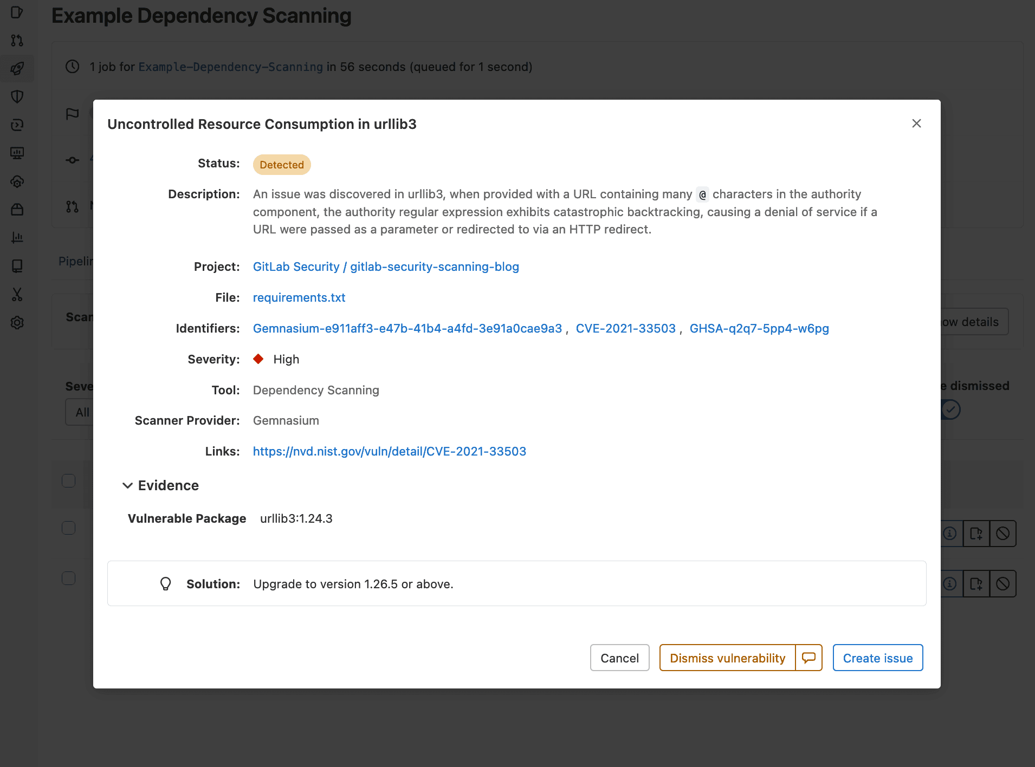The image size is (1035, 767).
Task: Click the Settings gear icon in sidebar
Action: [17, 323]
